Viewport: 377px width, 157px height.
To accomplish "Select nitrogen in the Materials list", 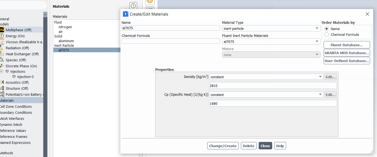I will click(65, 27).
